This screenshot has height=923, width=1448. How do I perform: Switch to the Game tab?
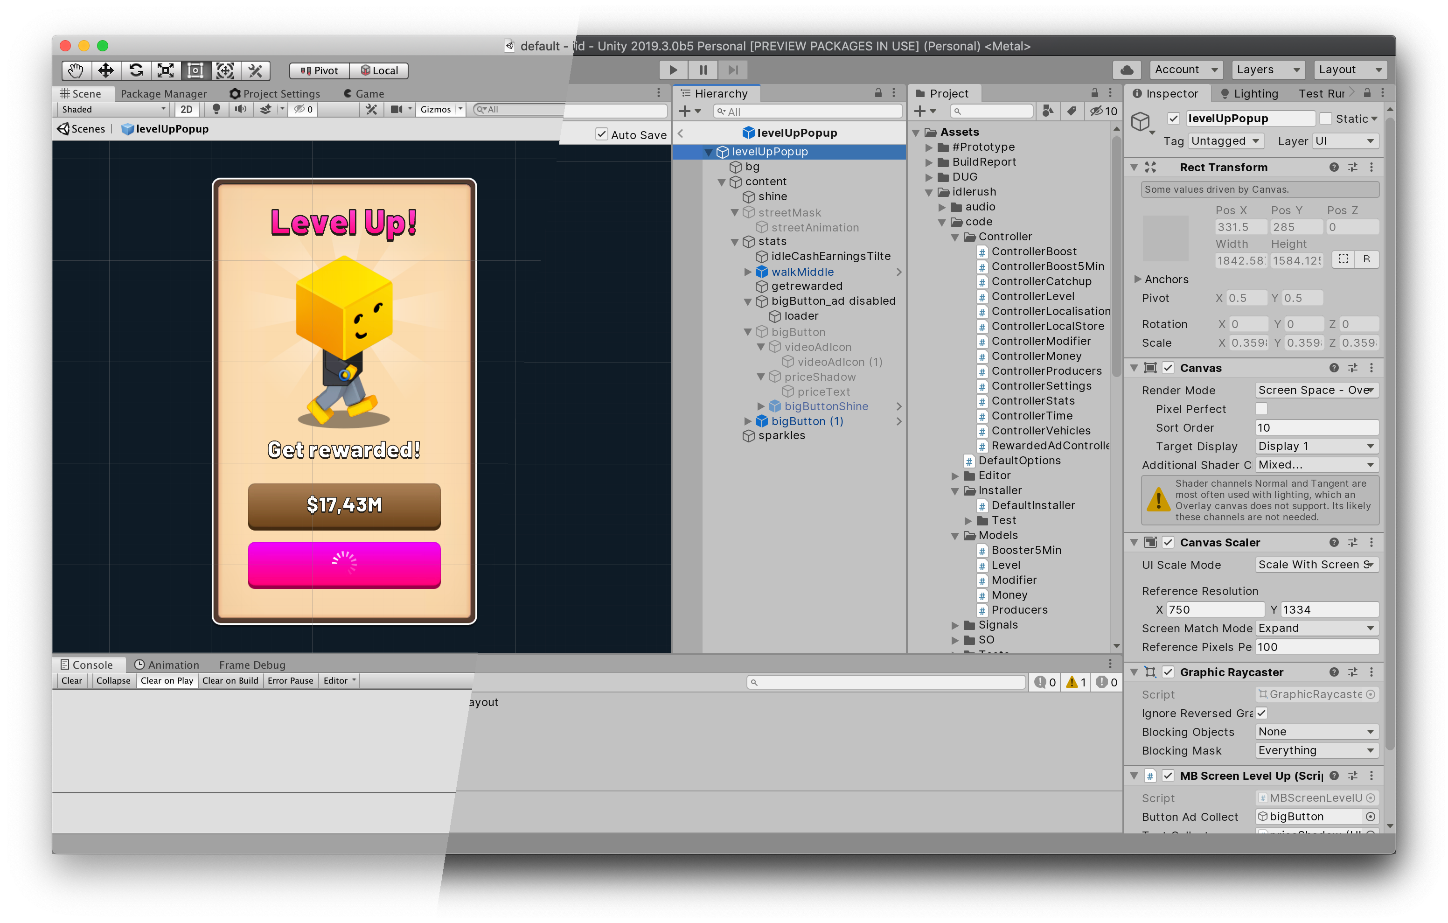[x=363, y=93]
